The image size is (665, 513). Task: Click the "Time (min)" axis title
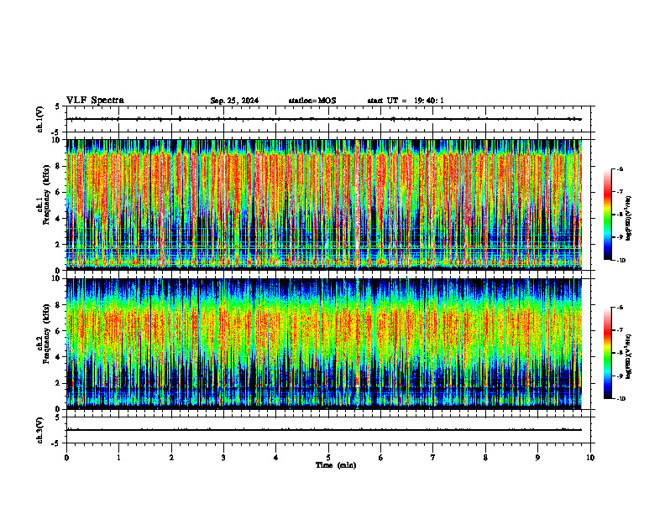[x=336, y=465]
